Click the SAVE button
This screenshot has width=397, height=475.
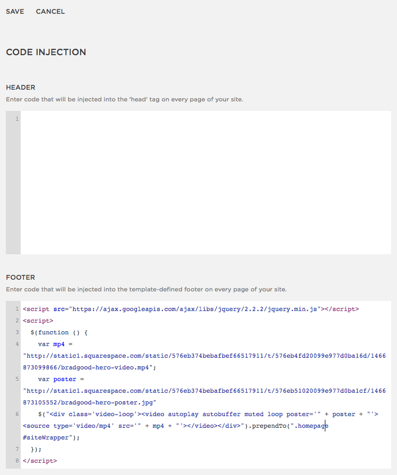click(15, 12)
